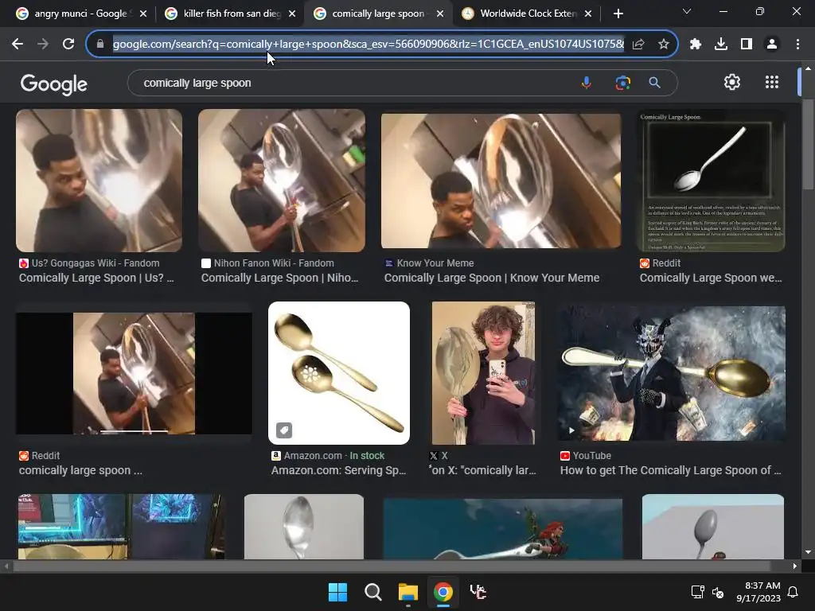Viewport: 815px width, 611px height.
Task: Click 'Comically Large Spoon | Niho...' title
Action: click(279, 278)
